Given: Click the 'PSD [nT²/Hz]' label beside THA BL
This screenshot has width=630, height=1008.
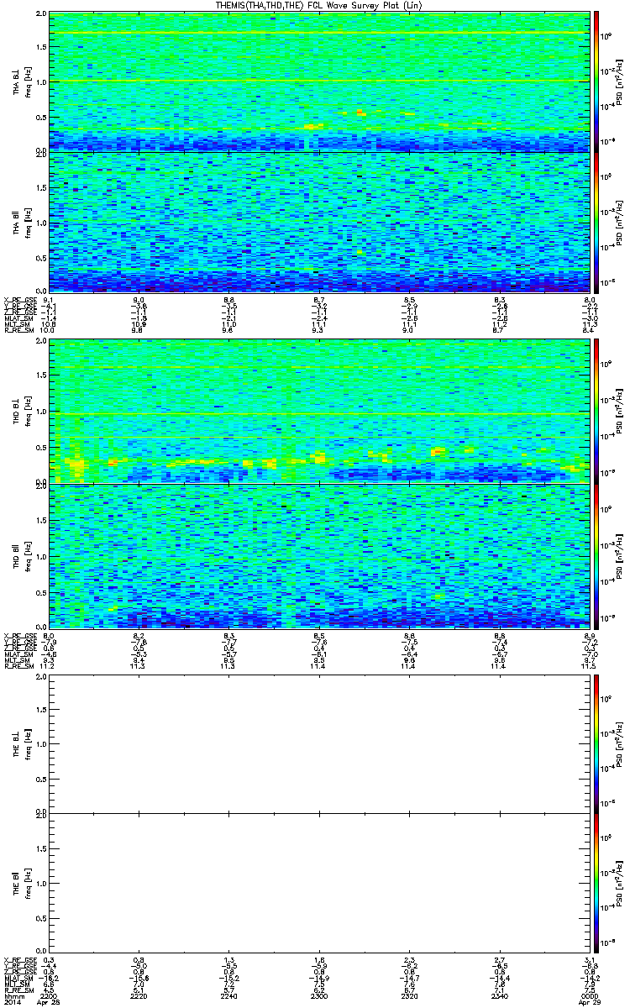Looking at the screenshot, I should pos(618,81).
